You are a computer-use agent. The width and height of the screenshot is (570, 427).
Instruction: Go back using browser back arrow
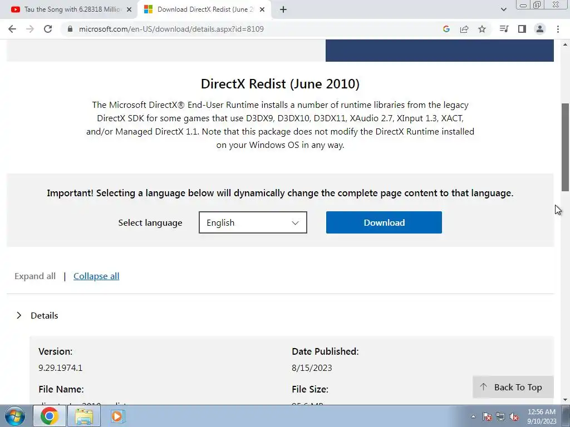tap(12, 29)
